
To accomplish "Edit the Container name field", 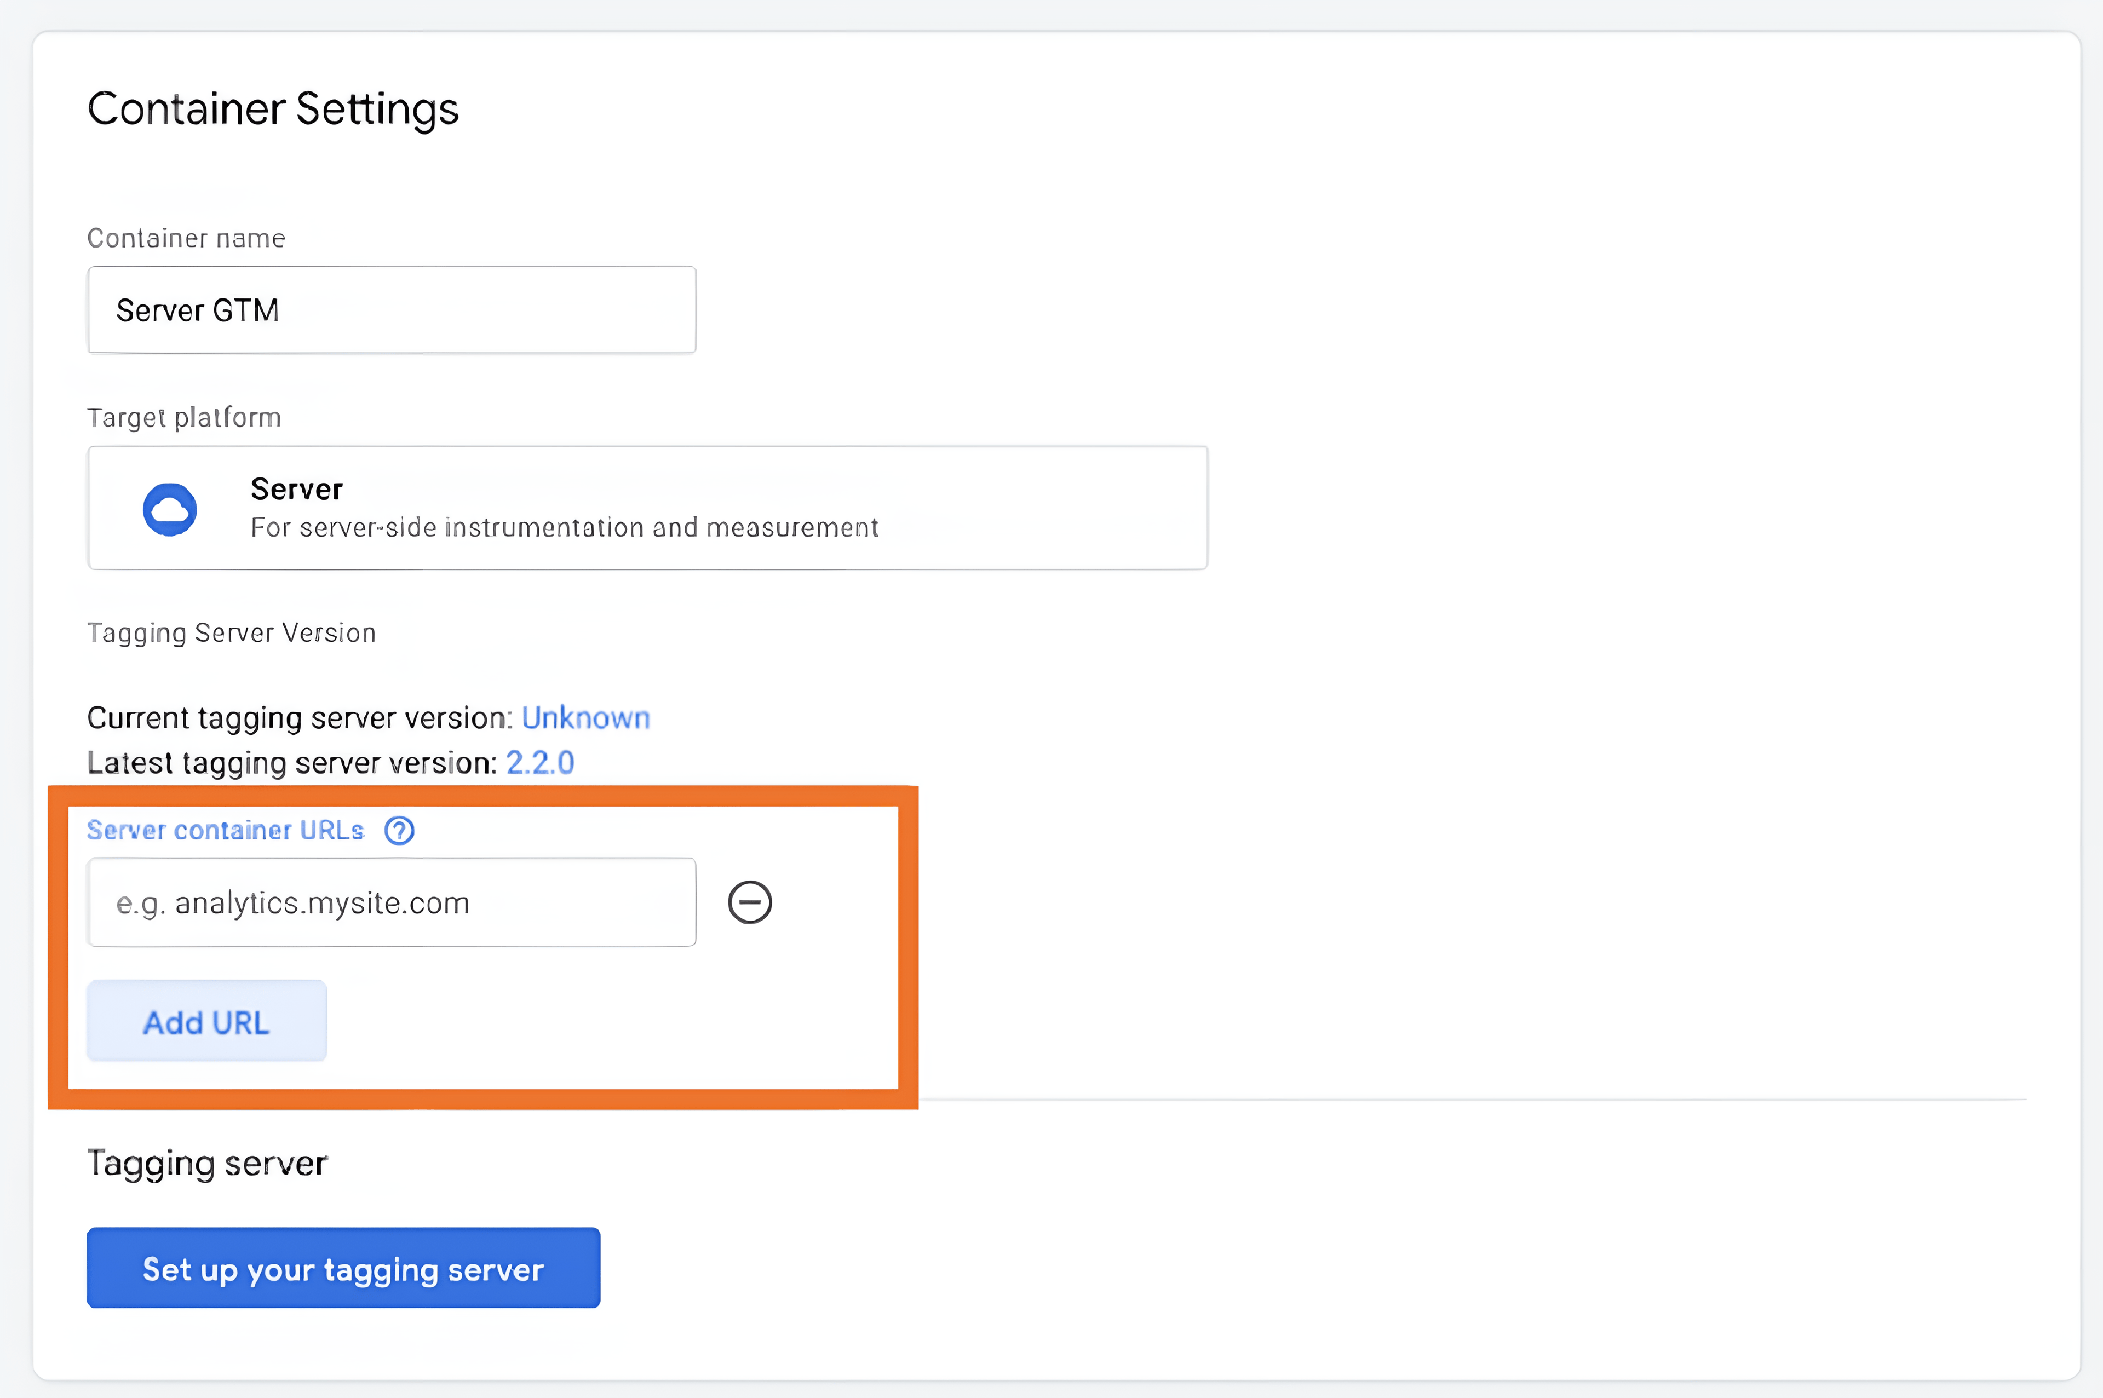I will 392,309.
